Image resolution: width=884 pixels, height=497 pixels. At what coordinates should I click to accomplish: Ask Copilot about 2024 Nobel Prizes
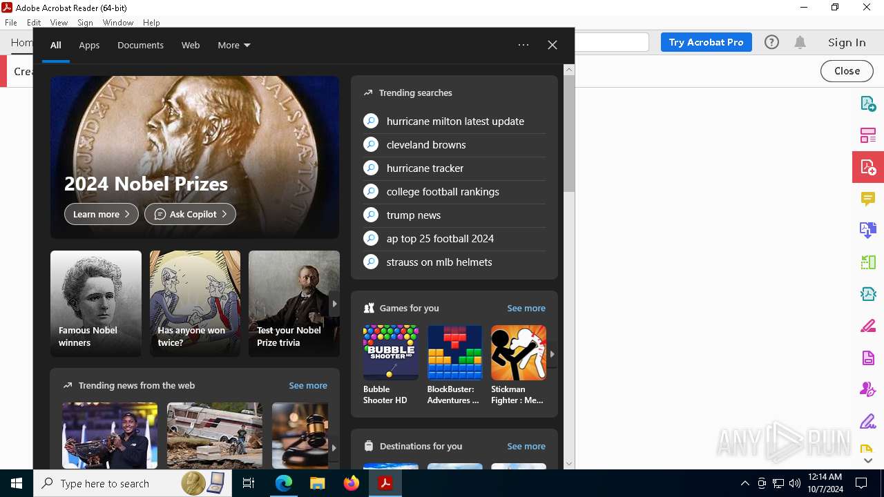point(190,214)
